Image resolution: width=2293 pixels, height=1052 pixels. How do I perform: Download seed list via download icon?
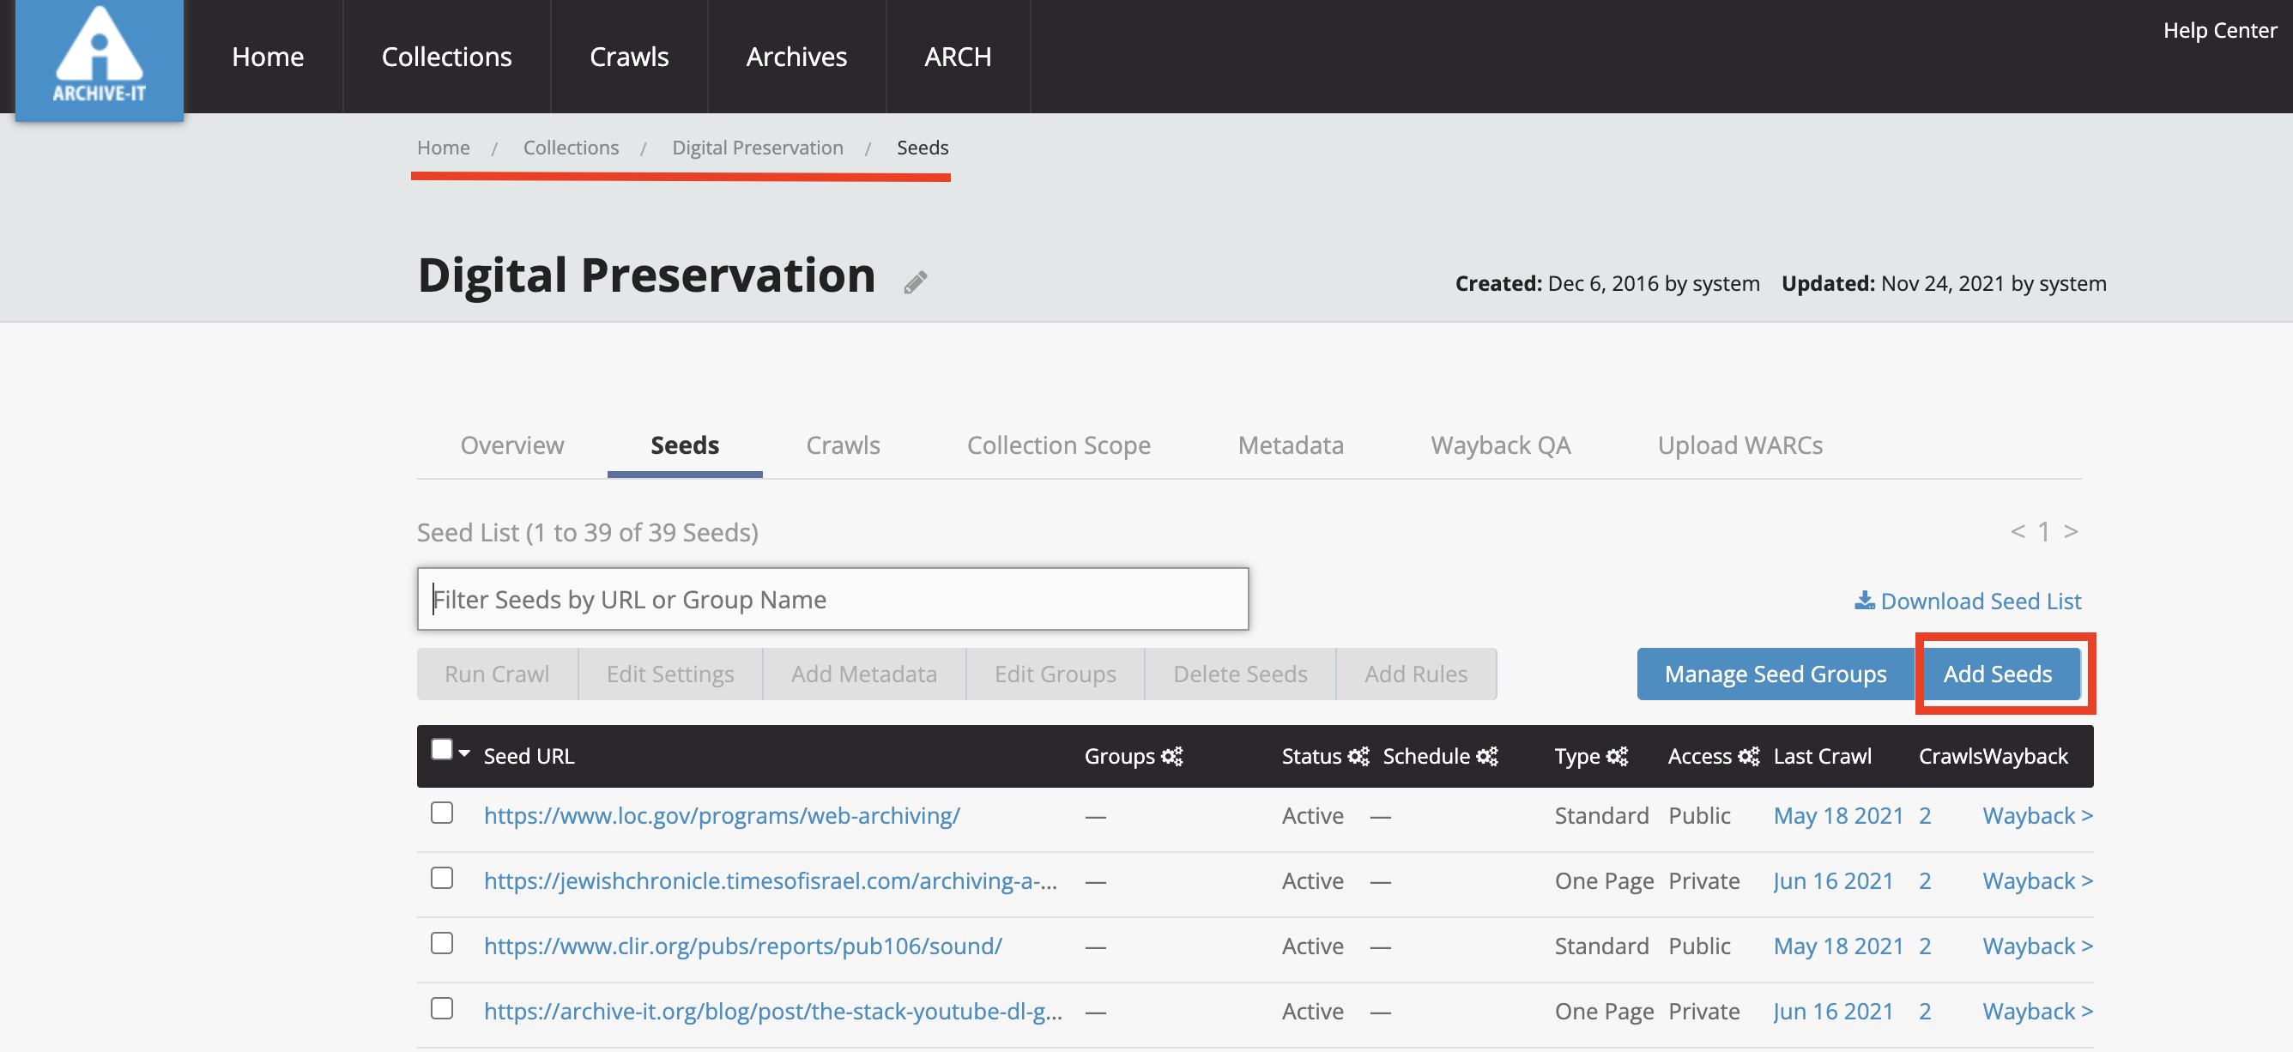pyautogui.click(x=1864, y=601)
